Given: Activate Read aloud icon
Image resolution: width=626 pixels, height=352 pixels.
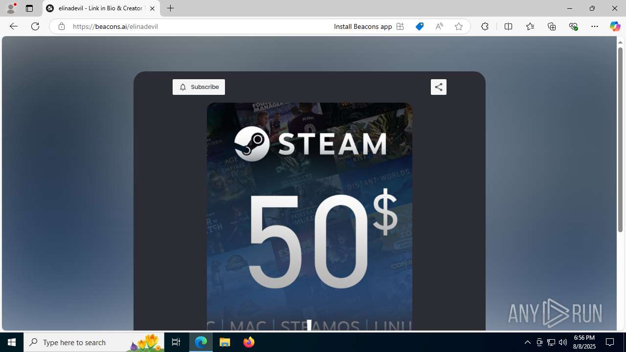Looking at the screenshot, I should coord(439,26).
